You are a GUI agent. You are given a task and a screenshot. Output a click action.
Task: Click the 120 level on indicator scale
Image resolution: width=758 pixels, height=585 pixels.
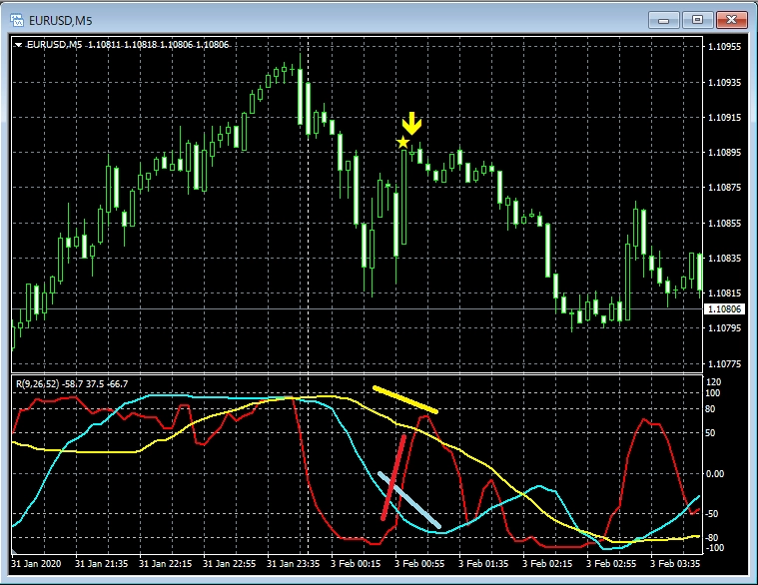(x=713, y=382)
